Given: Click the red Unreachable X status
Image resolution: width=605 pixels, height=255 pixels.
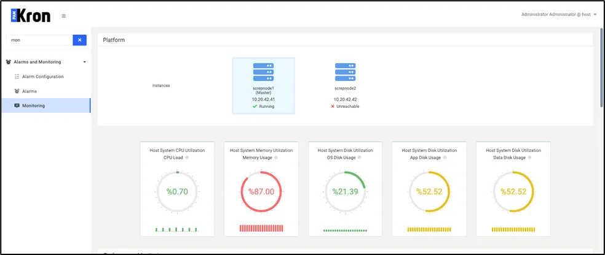Looking at the screenshot, I should coord(345,106).
